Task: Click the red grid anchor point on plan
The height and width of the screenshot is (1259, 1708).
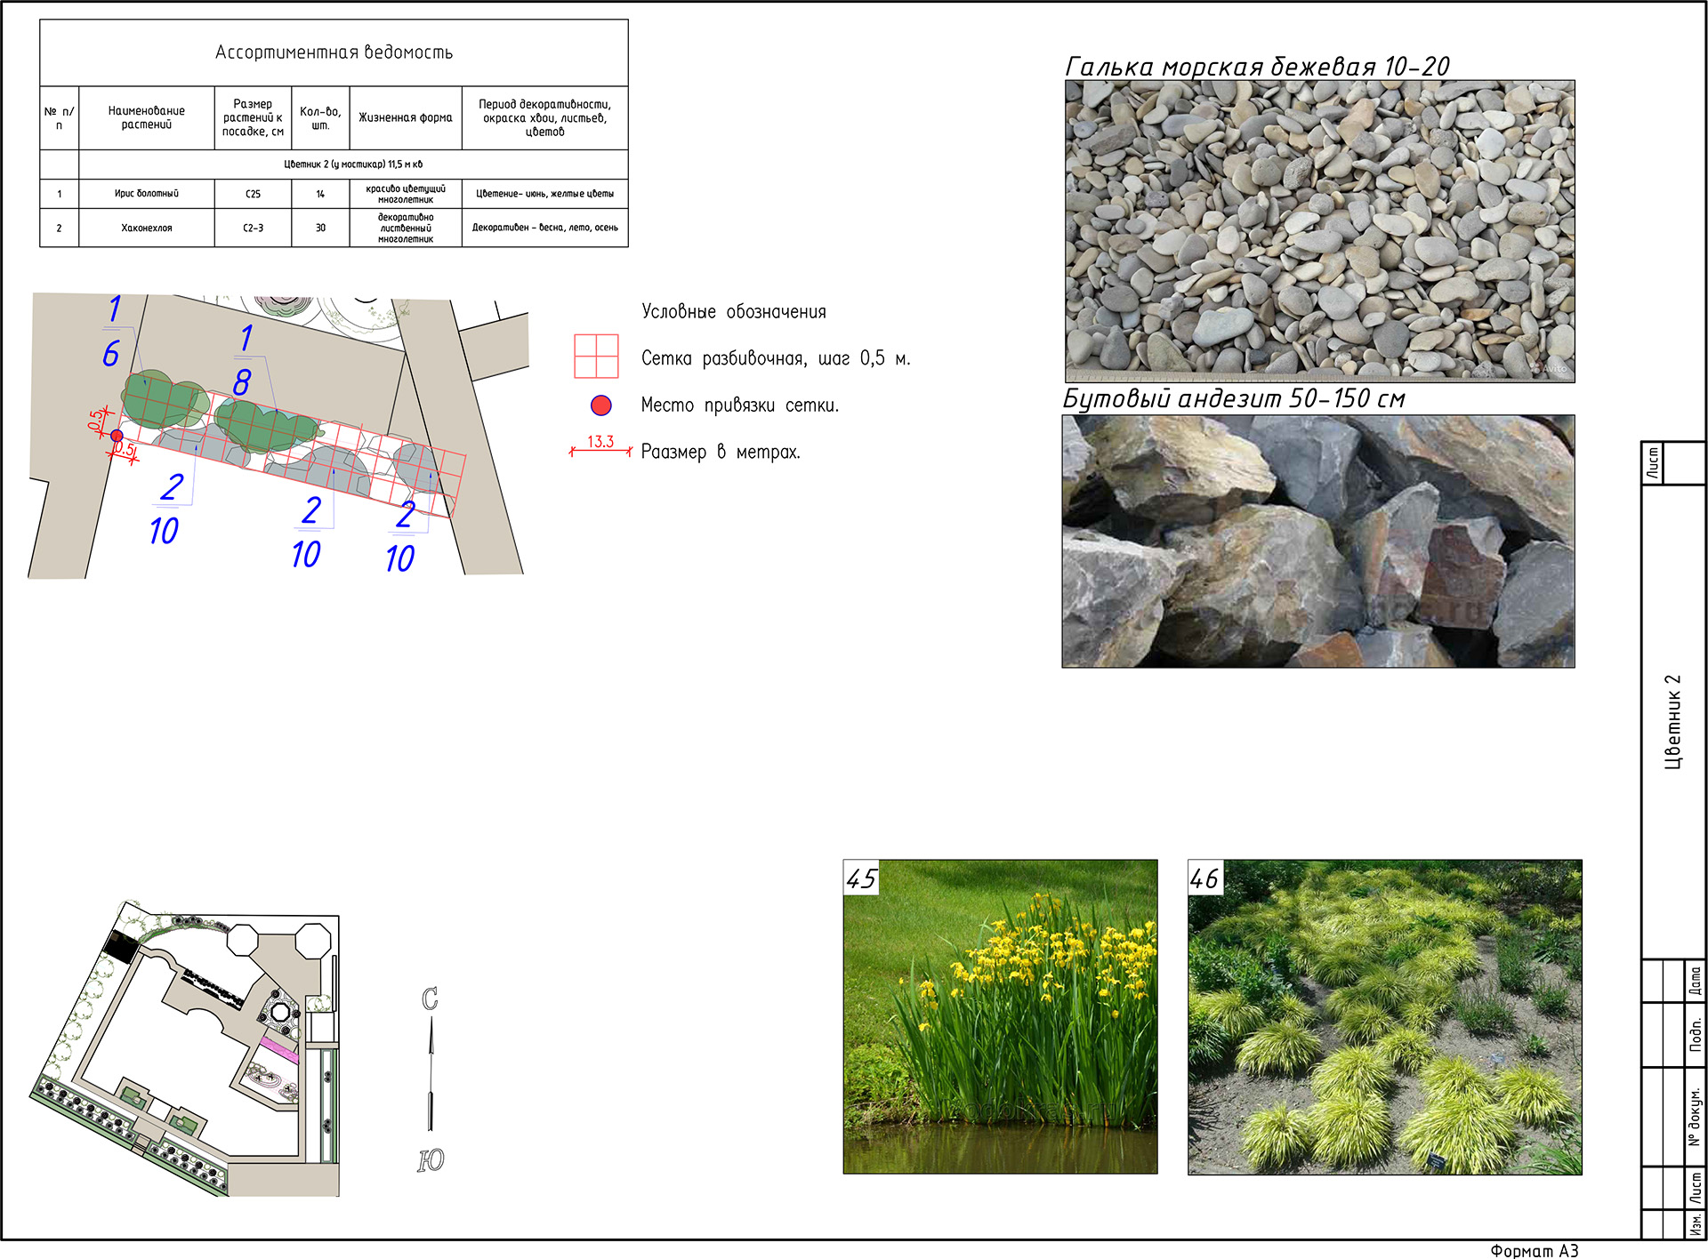Action: point(117,435)
